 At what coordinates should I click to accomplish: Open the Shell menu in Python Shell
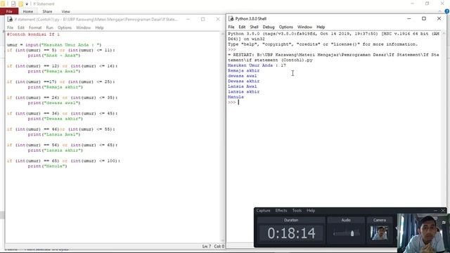tap(254, 27)
